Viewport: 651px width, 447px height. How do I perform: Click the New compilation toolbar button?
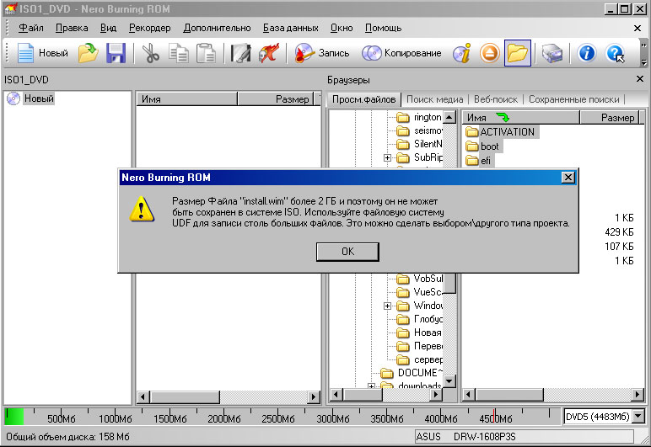point(42,53)
